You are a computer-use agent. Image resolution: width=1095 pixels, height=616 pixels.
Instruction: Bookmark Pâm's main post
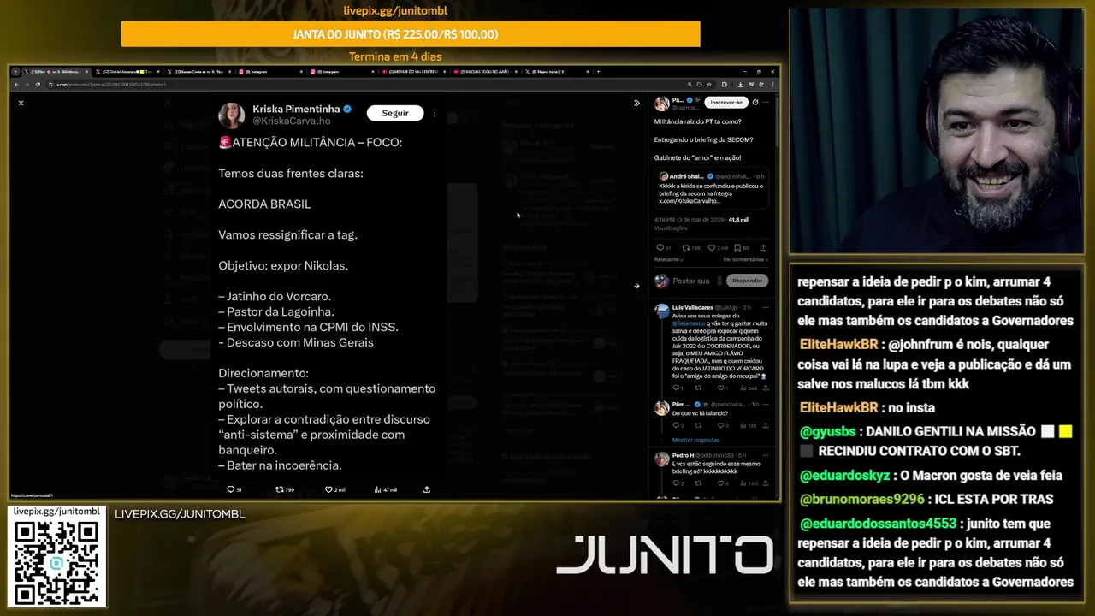[737, 248]
